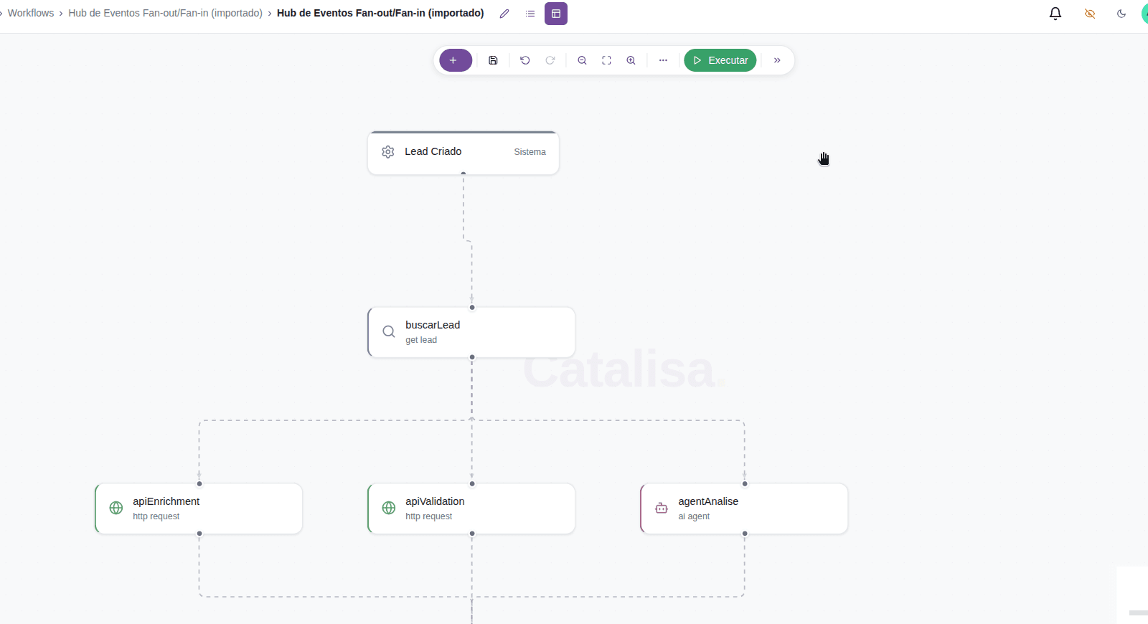Image resolution: width=1148 pixels, height=624 pixels.
Task: Save the workflow using the save icon
Action: 493,60
